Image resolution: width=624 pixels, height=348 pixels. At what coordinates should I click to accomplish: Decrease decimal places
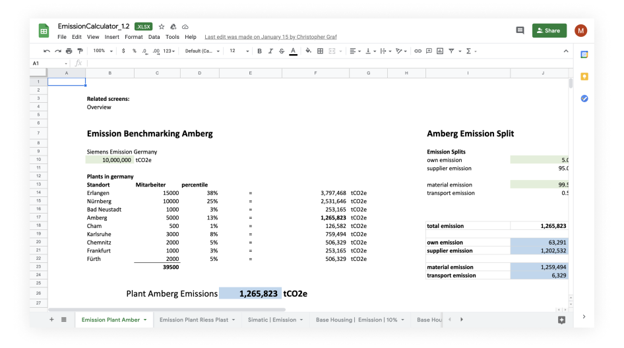pyautogui.click(x=145, y=51)
